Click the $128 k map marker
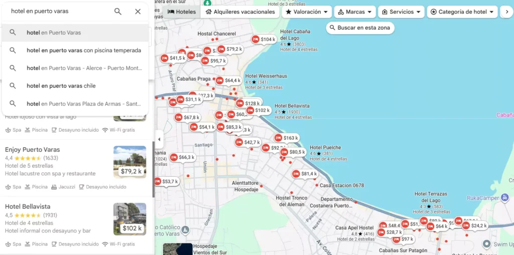Screen dimensions: 514x255 pos(248,103)
